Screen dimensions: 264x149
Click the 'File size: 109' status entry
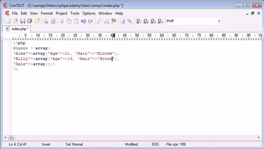coord(176,144)
